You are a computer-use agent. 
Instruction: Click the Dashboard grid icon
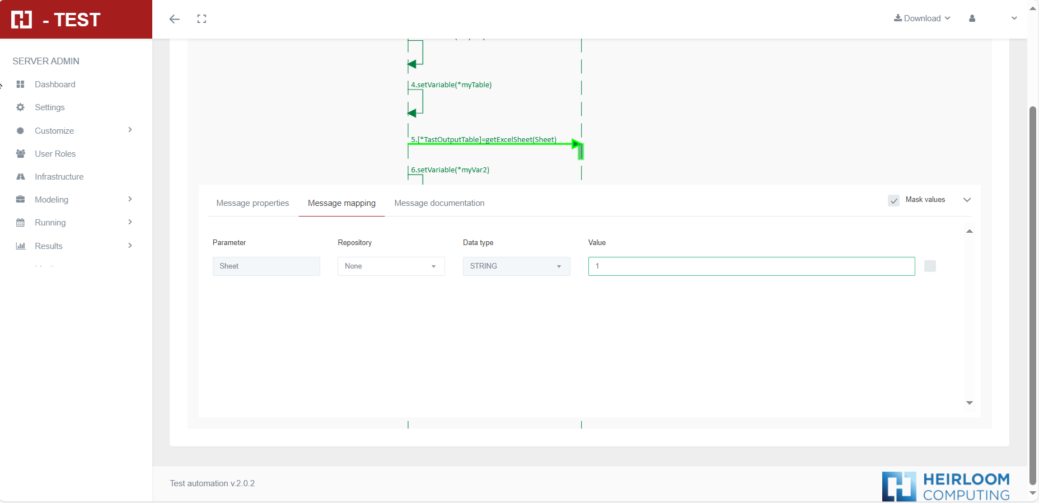point(21,84)
